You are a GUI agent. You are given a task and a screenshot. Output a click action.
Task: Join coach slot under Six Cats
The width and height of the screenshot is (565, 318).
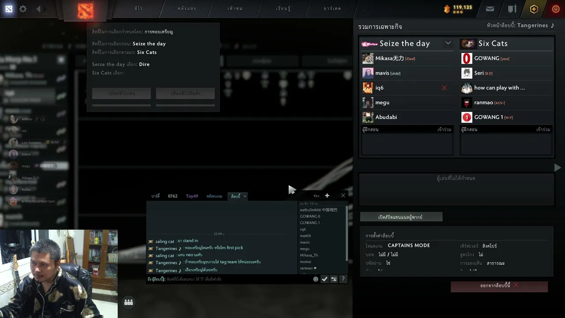click(x=543, y=129)
